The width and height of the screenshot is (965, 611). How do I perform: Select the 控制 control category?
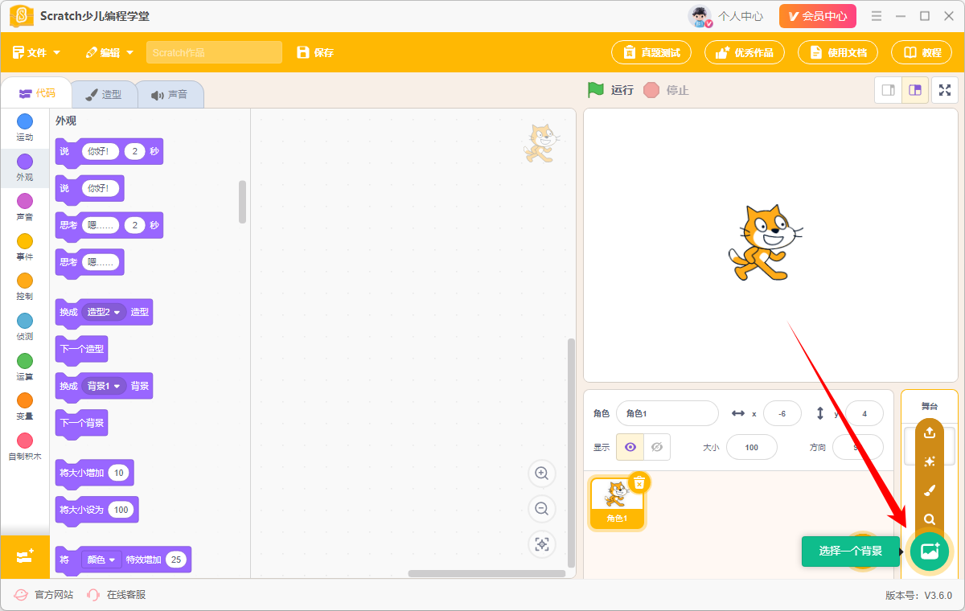pyautogui.click(x=25, y=286)
